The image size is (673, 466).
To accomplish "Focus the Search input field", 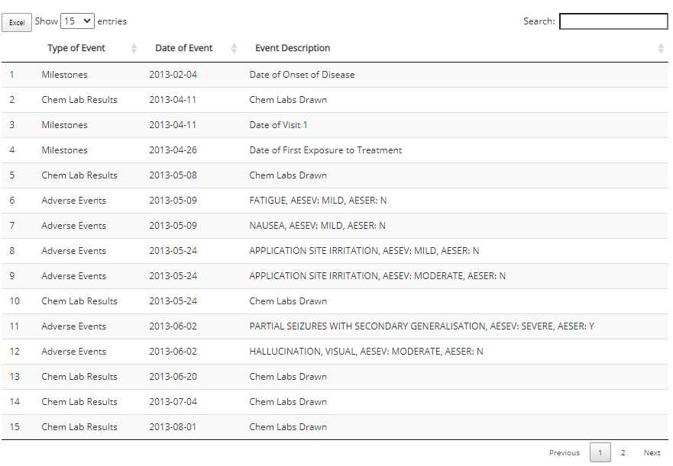I will click(613, 21).
